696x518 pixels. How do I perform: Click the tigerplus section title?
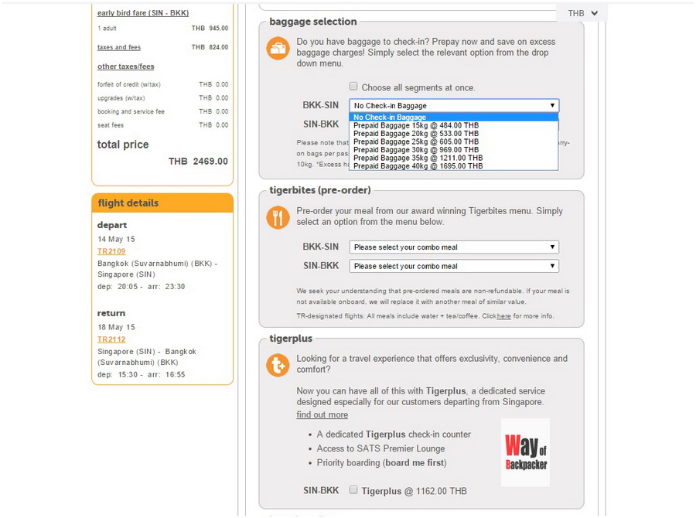coord(291,338)
